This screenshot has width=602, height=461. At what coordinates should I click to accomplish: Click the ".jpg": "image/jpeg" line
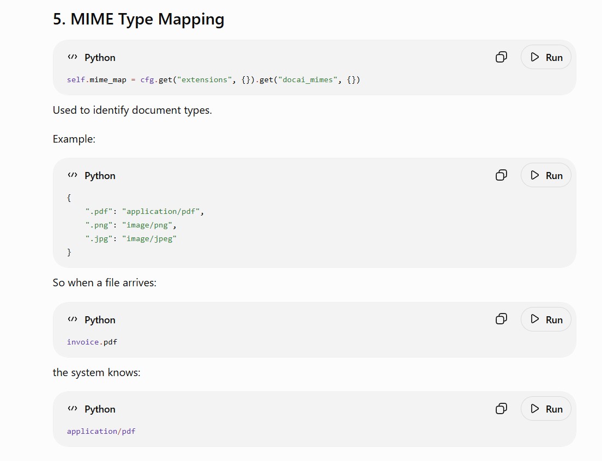tap(130, 239)
